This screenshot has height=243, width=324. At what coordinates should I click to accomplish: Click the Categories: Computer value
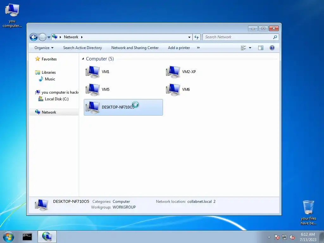coord(121,202)
